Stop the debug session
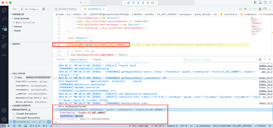The image size is (273, 128). [x=153, y=3]
